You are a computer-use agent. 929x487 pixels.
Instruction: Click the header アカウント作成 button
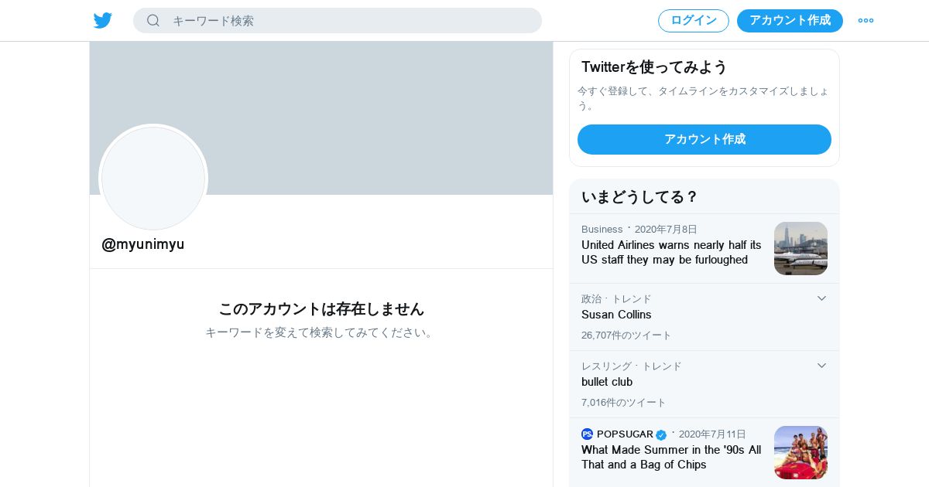click(790, 21)
